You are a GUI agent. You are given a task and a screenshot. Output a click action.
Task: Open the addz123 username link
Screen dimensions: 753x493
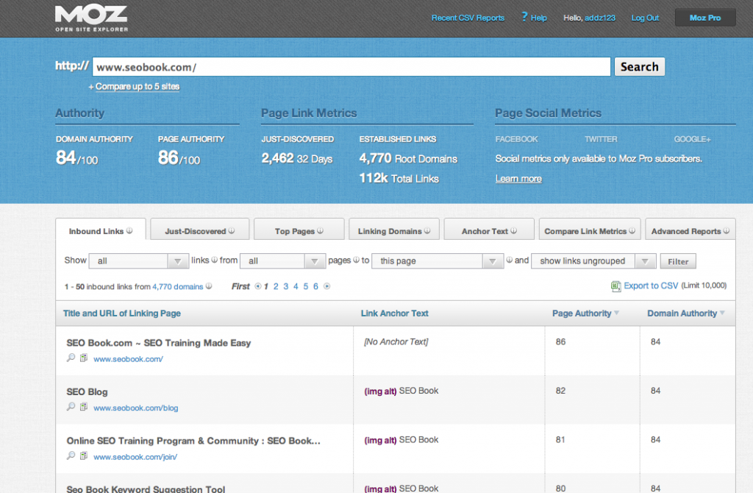[600, 18]
